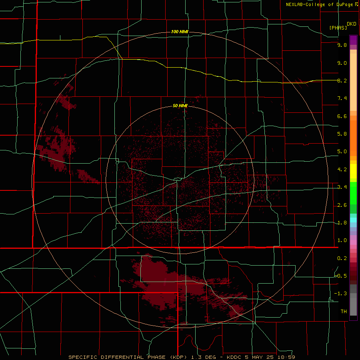The width and height of the screenshot is (360, 360).
Task: Select the light peach color bar segment
Action: [353, 82]
